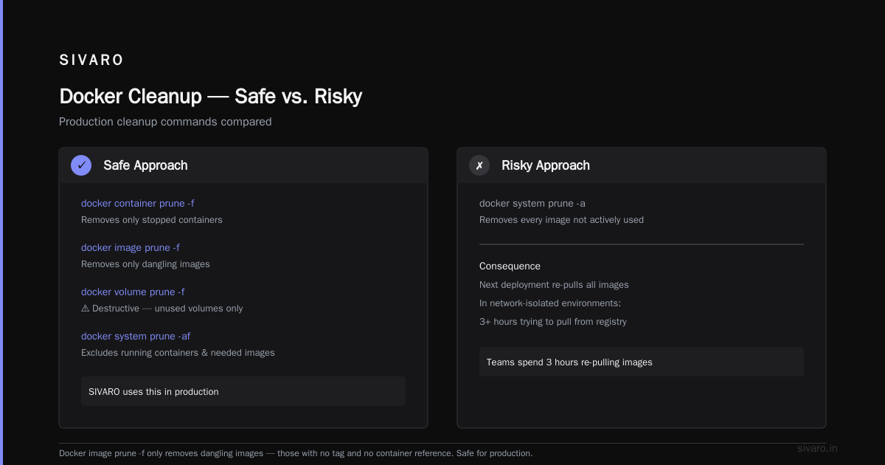Click the docker volume prune -f command

[133, 292]
